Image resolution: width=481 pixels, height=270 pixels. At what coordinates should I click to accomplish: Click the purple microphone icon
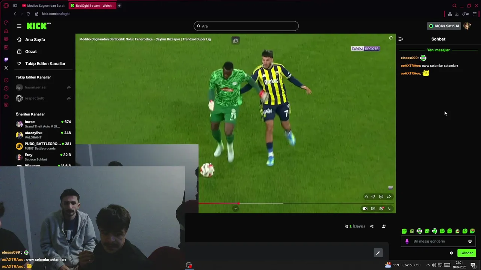tap(407, 241)
